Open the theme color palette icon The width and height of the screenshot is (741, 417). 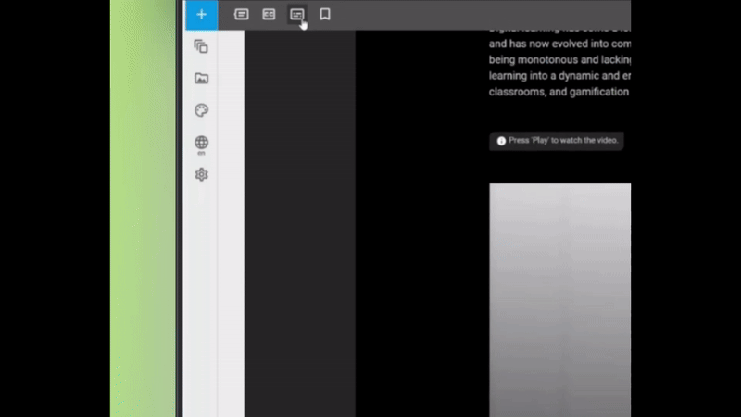(x=201, y=111)
